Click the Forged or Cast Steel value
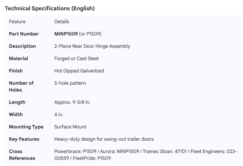 pos(76,58)
